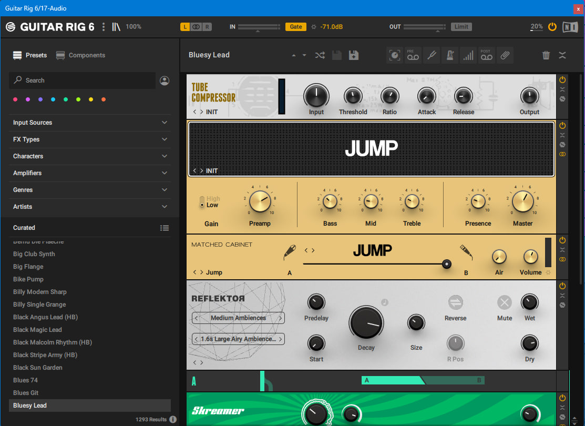Toggle the Limit button
585x426 pixels.
[461, 27]
